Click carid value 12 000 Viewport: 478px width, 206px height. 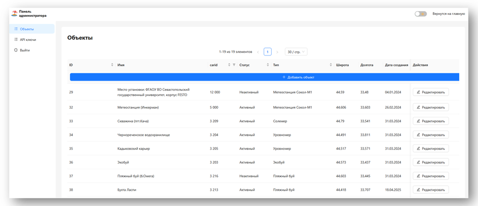215,92
